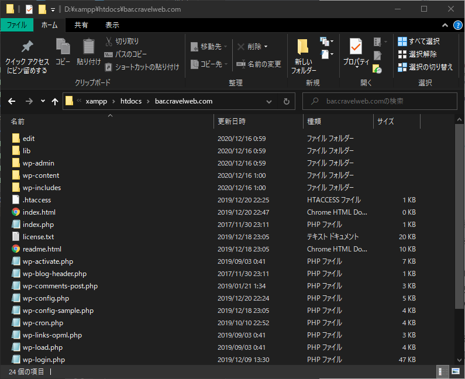465x379 pixels.
Task: Pin to Quick Access icon
Action: pos(27,46)
